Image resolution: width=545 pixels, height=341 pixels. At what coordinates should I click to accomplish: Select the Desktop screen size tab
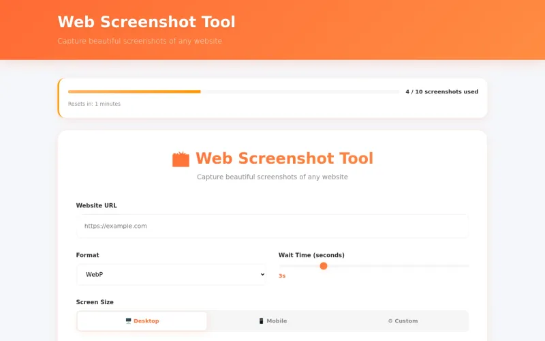[x=142, y=321]
